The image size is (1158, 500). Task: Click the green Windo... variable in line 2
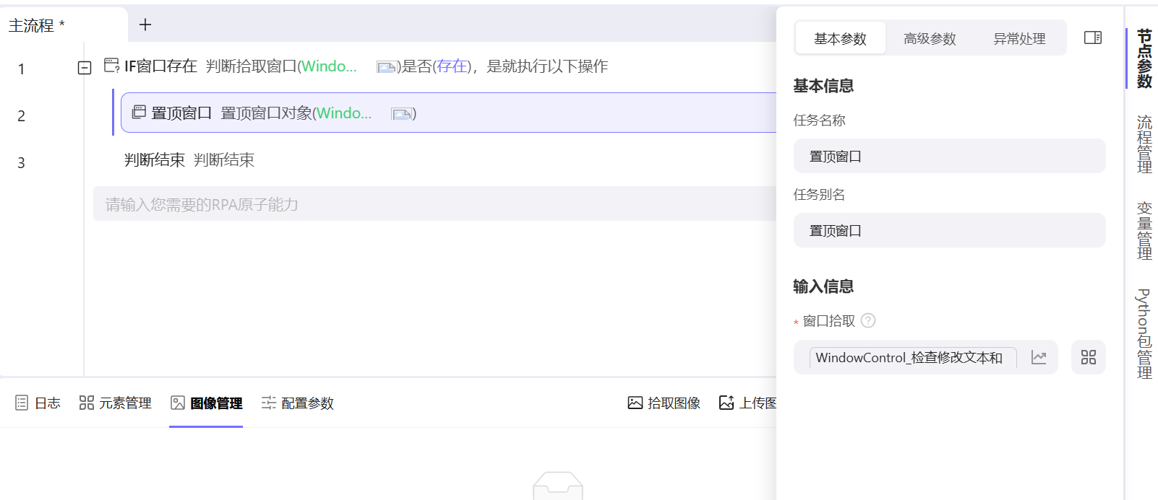pyautogui.click(x=344, y=113)
